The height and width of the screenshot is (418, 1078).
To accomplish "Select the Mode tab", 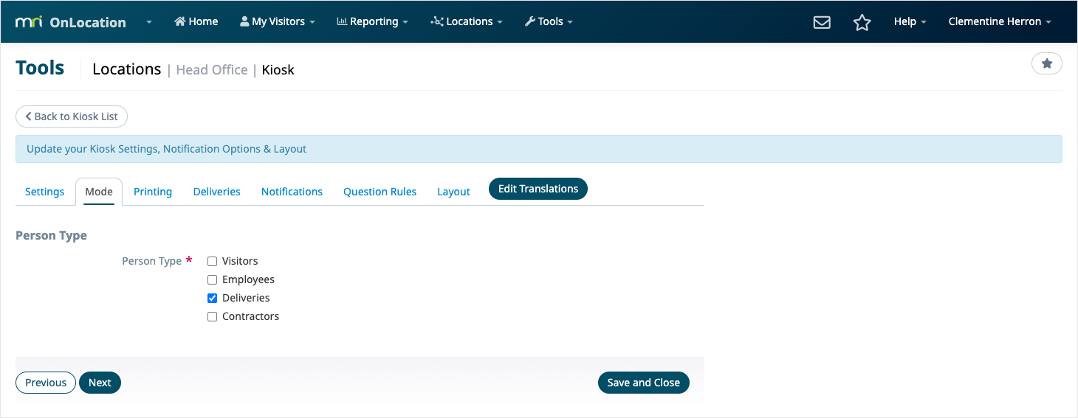I will 99,192.
